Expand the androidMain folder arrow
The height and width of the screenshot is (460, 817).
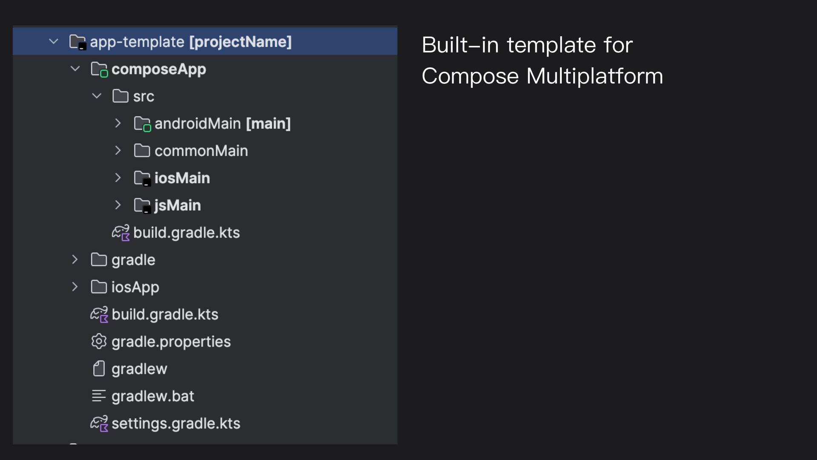pyautogui.click(x=118, y=124)
